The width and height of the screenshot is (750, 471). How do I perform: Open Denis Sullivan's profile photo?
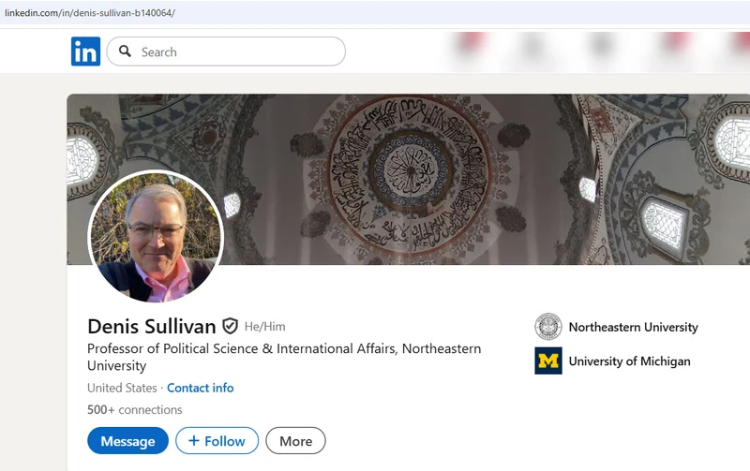click(x=156, y=237)
